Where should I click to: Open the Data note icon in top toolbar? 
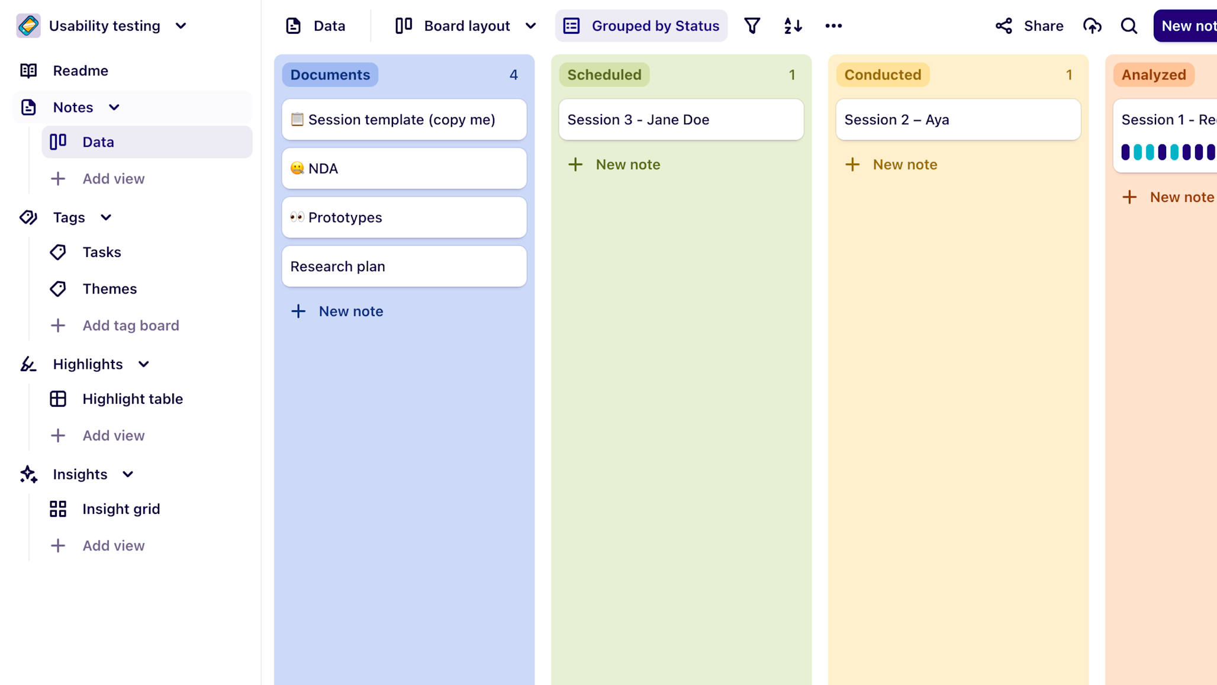tap(294, 25)
